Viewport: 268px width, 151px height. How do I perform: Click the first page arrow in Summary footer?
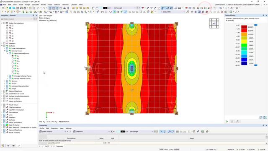pyautogui.click(x=40, y=146)
